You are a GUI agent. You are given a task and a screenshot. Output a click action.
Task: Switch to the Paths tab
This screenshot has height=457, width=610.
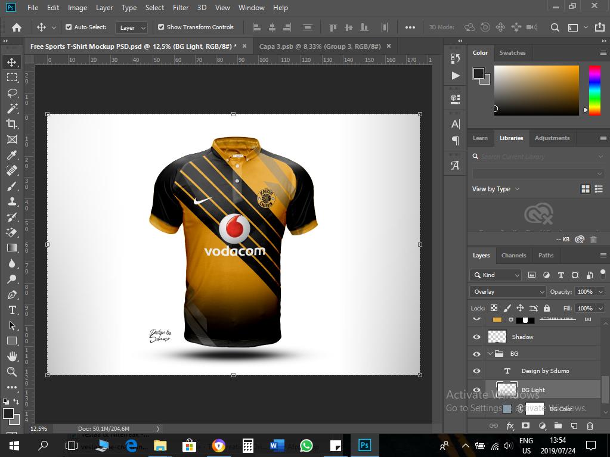click(546, 256)
